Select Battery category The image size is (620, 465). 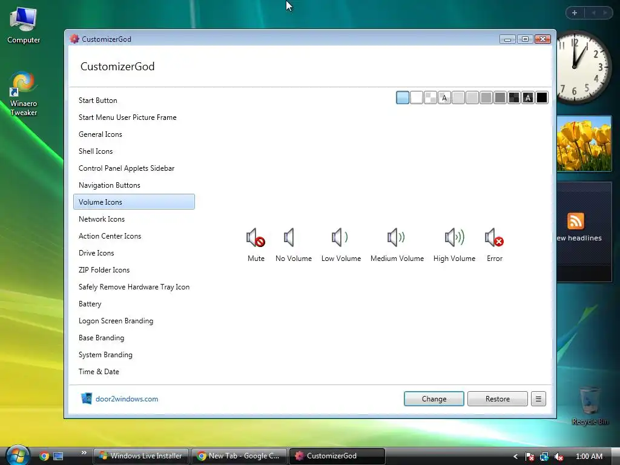point(134,304)
